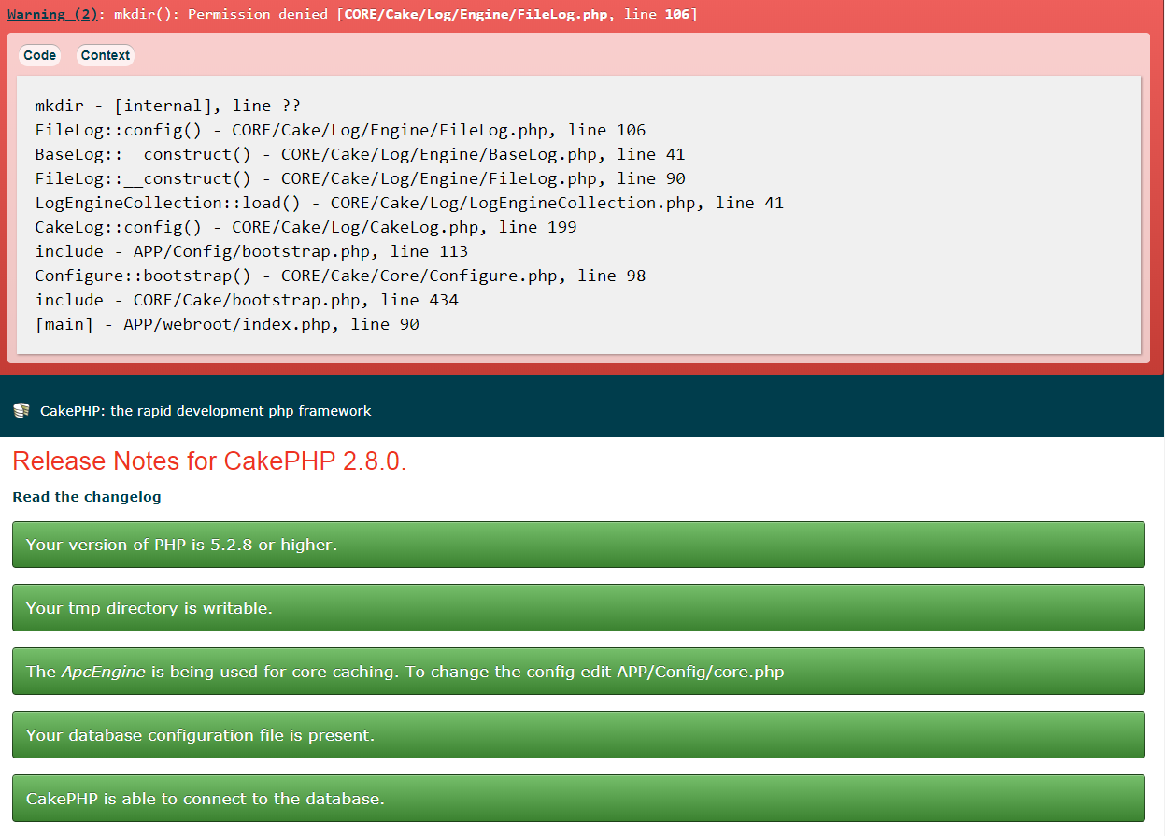Select the "include - APP/Config/bootstrap.php" trace line
Image resolution: width=1165 pixels, height=836 pixels.
point(251,251)
